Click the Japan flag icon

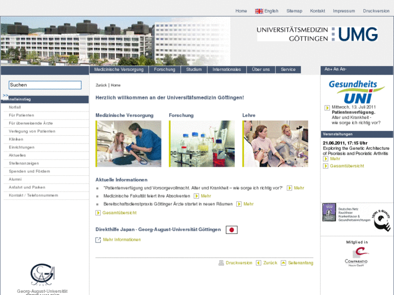(x=231, y=230)
